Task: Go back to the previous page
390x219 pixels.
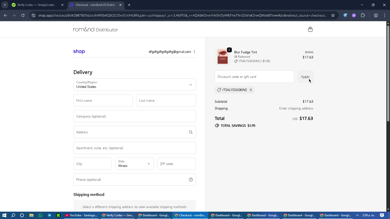Action: point(5,15)
